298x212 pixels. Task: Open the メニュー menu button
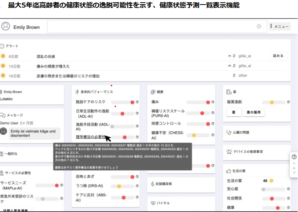click(279, 26)
